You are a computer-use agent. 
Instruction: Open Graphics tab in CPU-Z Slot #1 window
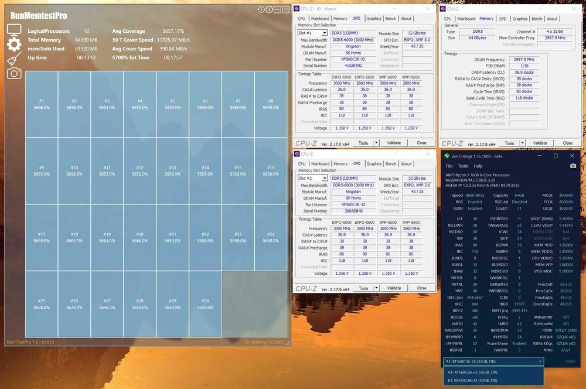374,19
